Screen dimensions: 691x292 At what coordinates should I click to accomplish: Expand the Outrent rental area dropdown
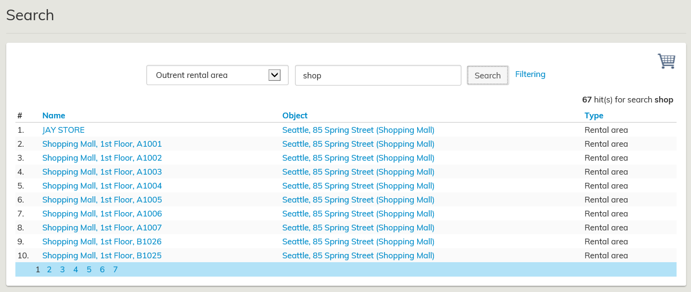coord(217,75)
